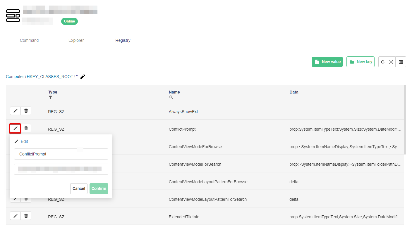Confirm the registry value edit
Screen dimensions: 412x225
coord(99,188)
